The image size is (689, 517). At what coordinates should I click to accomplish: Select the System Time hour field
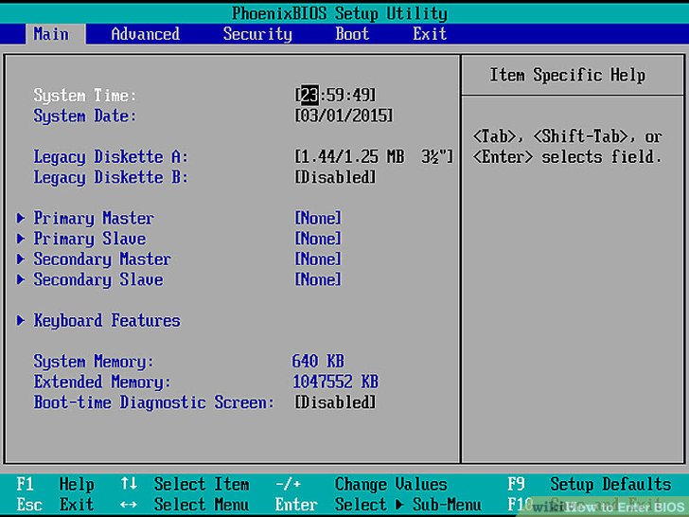point(309,96)
